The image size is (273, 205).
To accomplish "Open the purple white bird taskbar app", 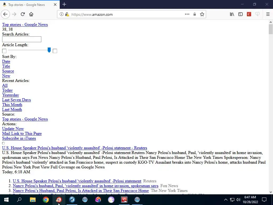I will click(111, 200).
